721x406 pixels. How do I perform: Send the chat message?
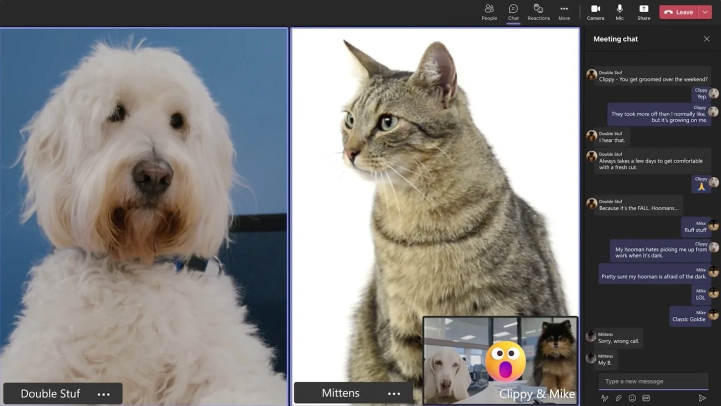pyautogui.click(x=702, y=398)
